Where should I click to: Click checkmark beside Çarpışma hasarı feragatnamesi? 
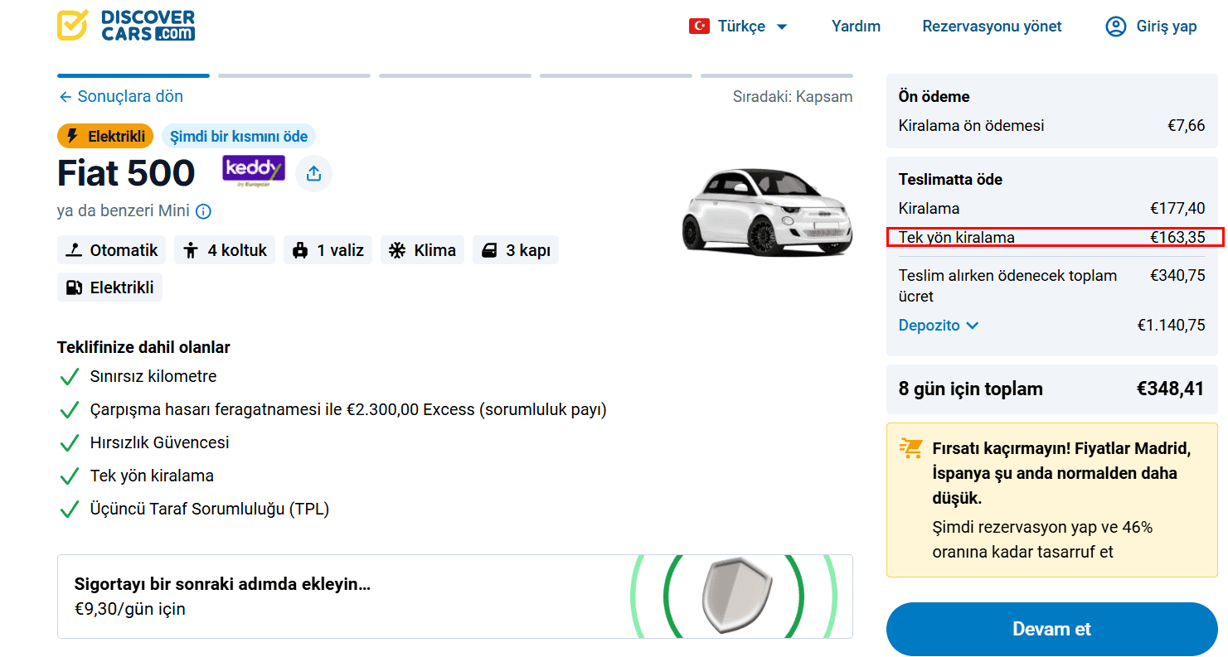(x=70, y=410)
